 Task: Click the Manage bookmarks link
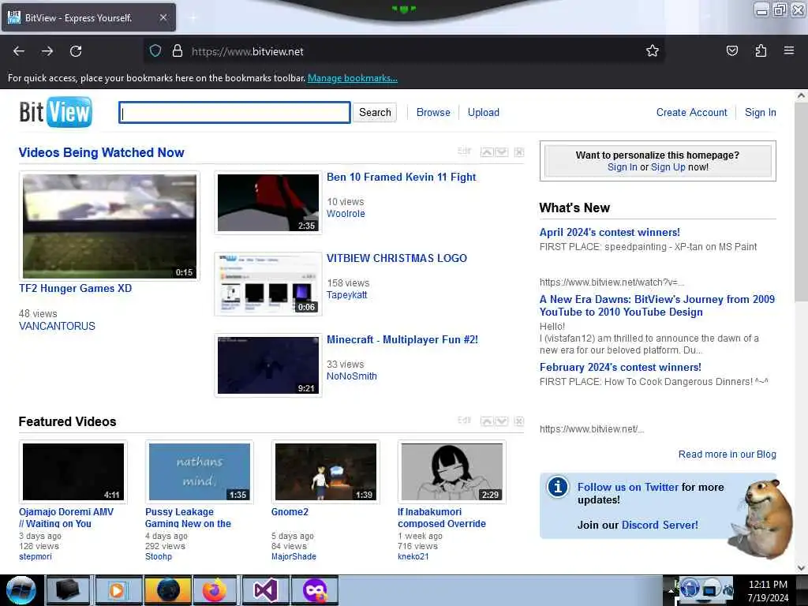[353, 78]
